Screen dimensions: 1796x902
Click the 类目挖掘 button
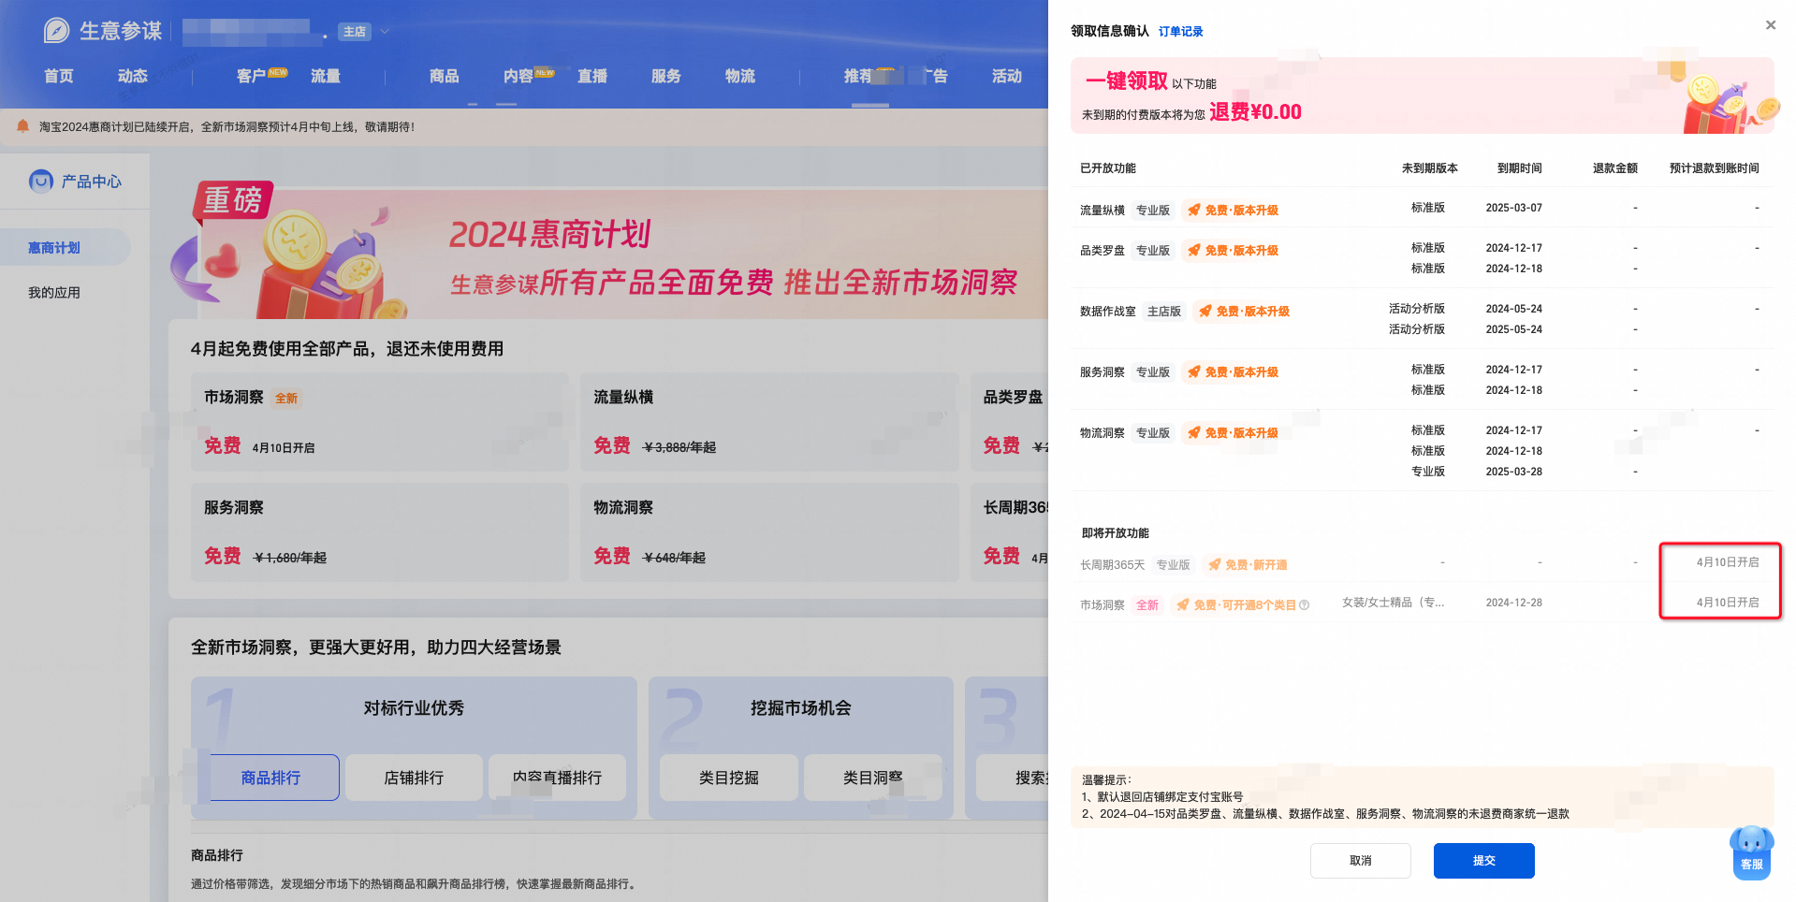[729, 778]
